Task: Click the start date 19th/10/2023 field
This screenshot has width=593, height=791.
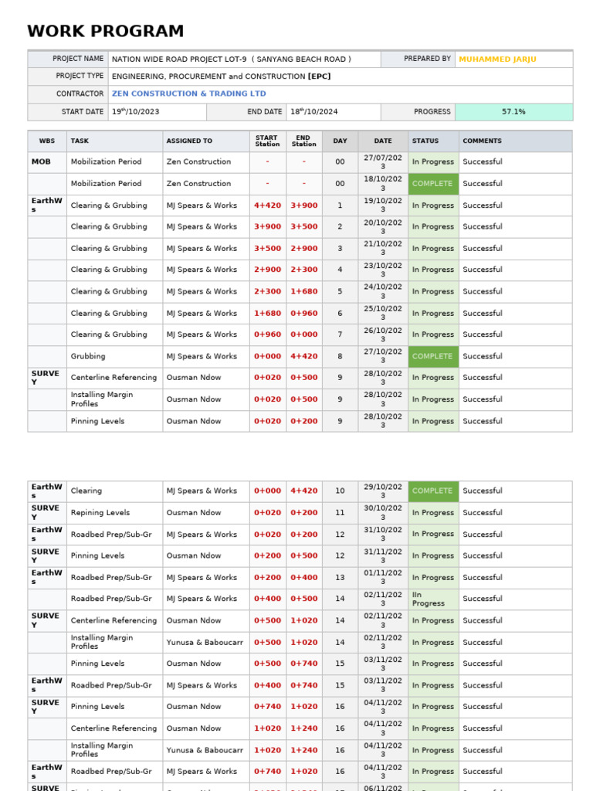Action: click(157, 112)
